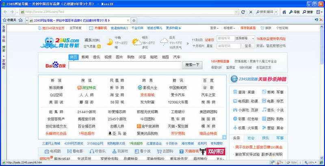Open the 登录 dropdown at page top
The height and width of the screenshot is (166, 325).
point(214,28)
